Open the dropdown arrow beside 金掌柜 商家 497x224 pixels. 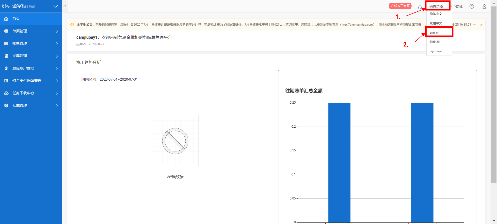56,6
